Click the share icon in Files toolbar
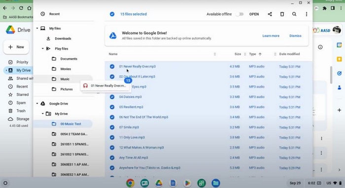Viewport: 345px width, 188px height. pos(270,14)
